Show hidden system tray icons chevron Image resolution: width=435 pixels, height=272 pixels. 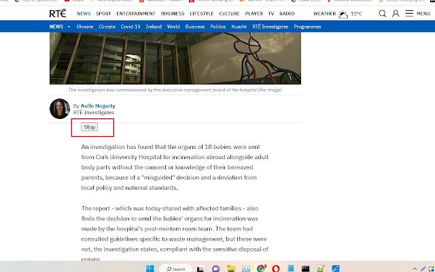(415, 269)
